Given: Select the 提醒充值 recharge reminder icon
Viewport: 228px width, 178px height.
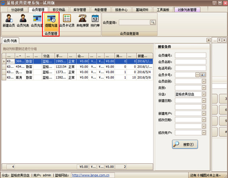Looking at the screenshot, I should pos(51,20).
